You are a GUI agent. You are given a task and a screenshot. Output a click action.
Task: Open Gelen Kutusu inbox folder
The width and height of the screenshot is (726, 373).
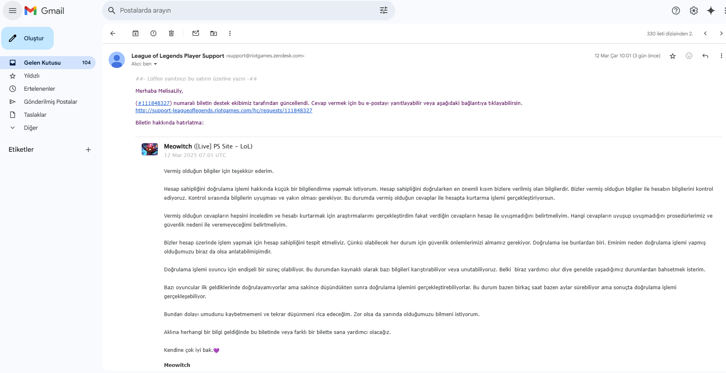48,63
